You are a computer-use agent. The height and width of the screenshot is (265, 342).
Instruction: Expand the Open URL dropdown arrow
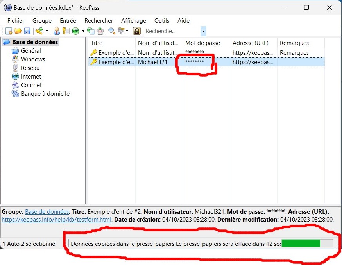[x=83, y=31]
